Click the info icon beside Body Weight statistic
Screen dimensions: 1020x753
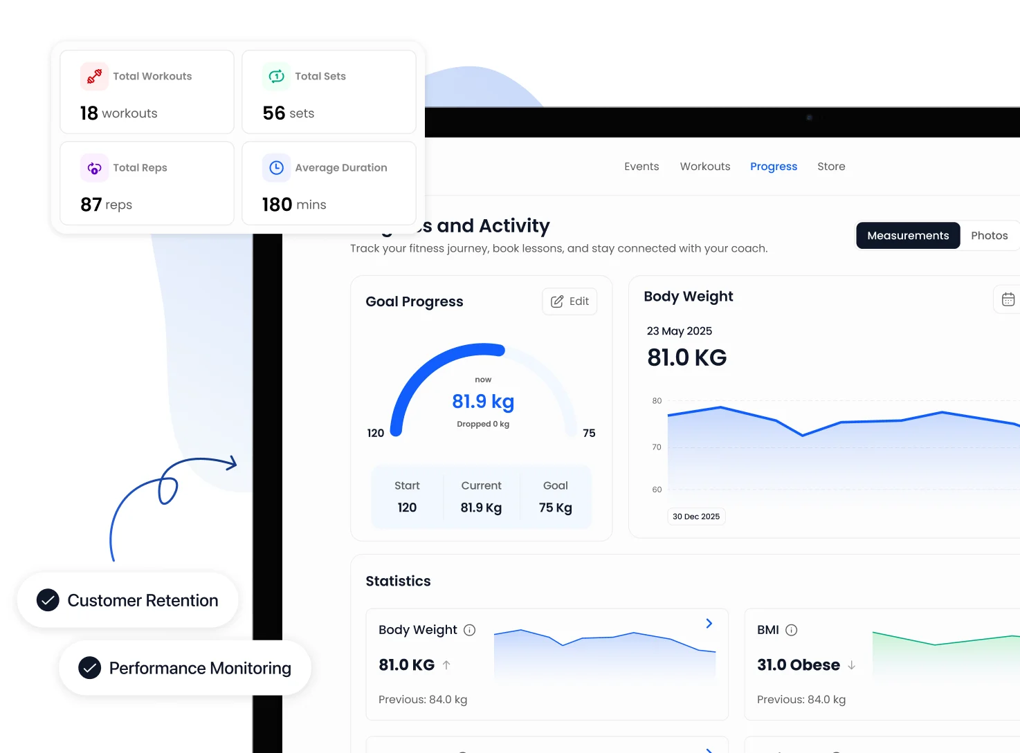pyautogui.click(x=469, y=630)
